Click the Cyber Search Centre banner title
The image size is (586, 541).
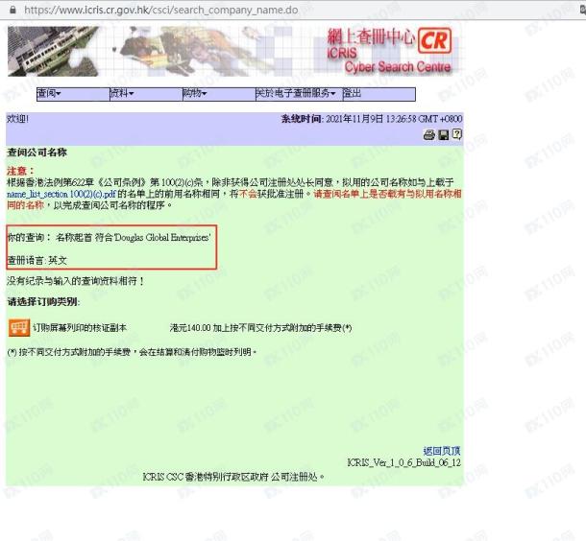(398, 67)
